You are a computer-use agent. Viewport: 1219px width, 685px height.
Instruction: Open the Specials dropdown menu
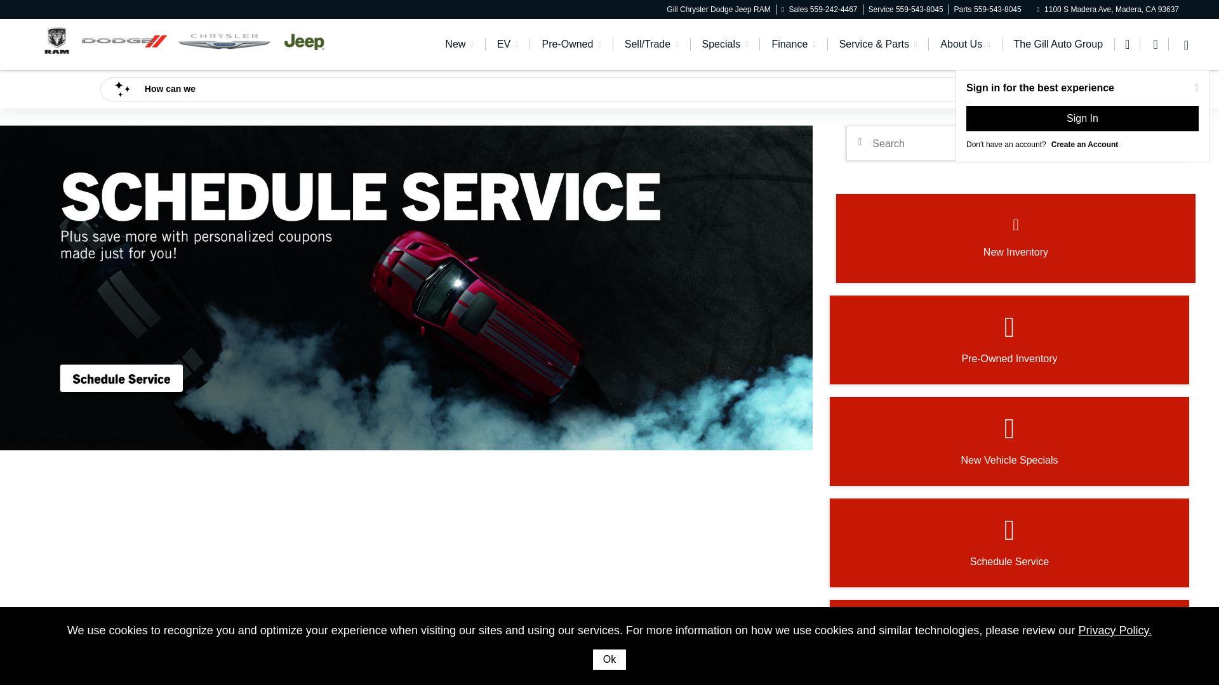[725, 44]
